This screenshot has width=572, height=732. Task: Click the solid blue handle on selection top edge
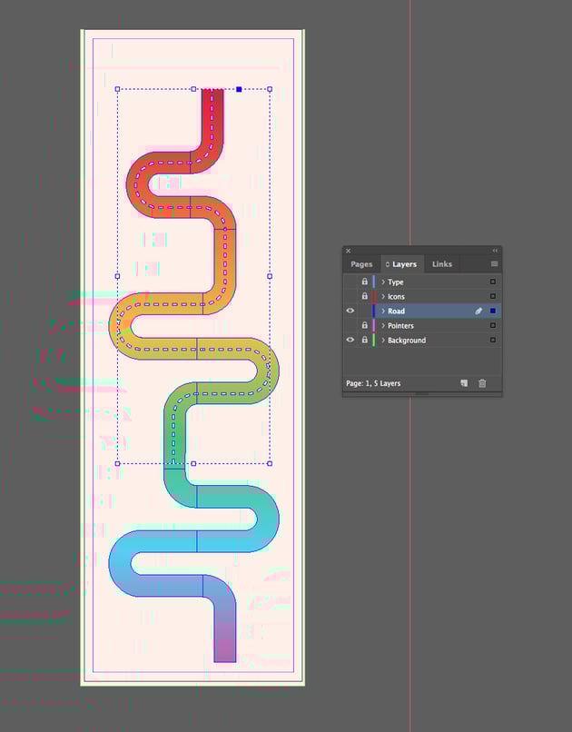click(239, 89)
